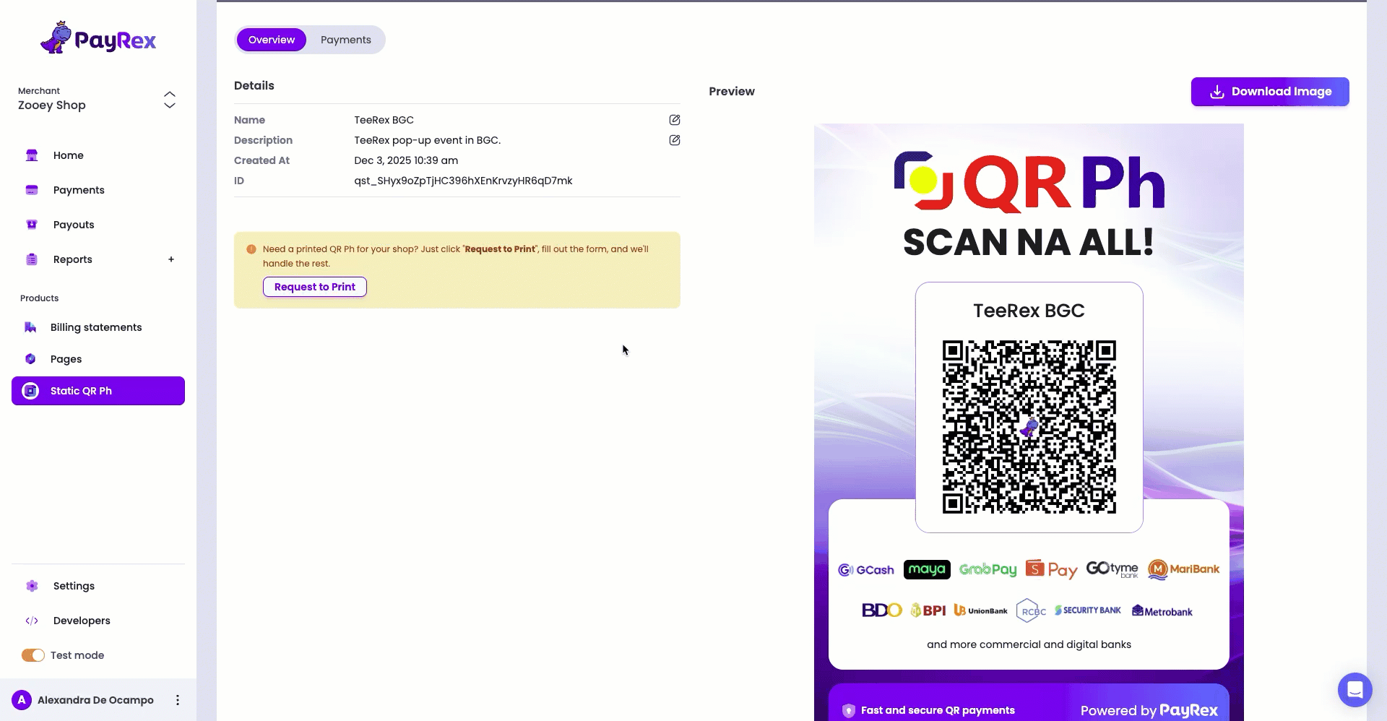The width and height of the screenshot is (1387, 721).
Task: Click the Home icon in sidebar
Action: pyautogui.click(x=30, y=155)
